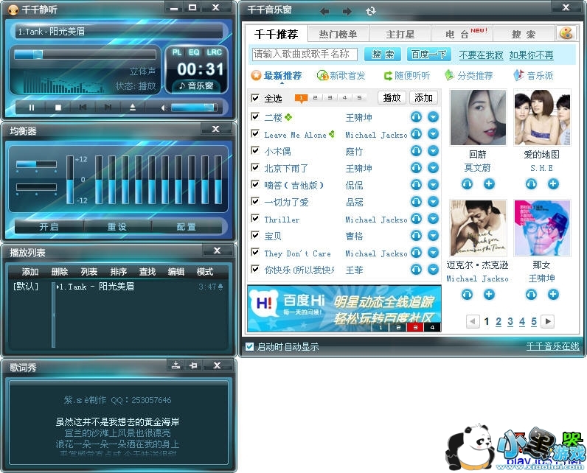Listen to 二楼 via its headphone icon
The width and height of the screenshot is (587, 473).
point(417,117)
